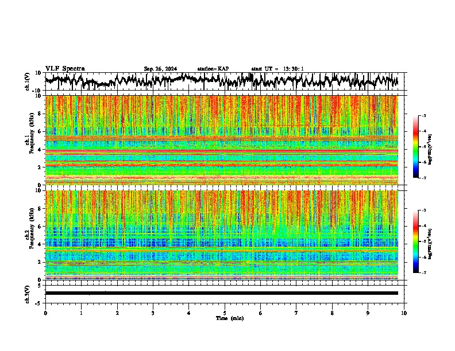Click the "Time (min)" axis label

[x=230, y=318]
